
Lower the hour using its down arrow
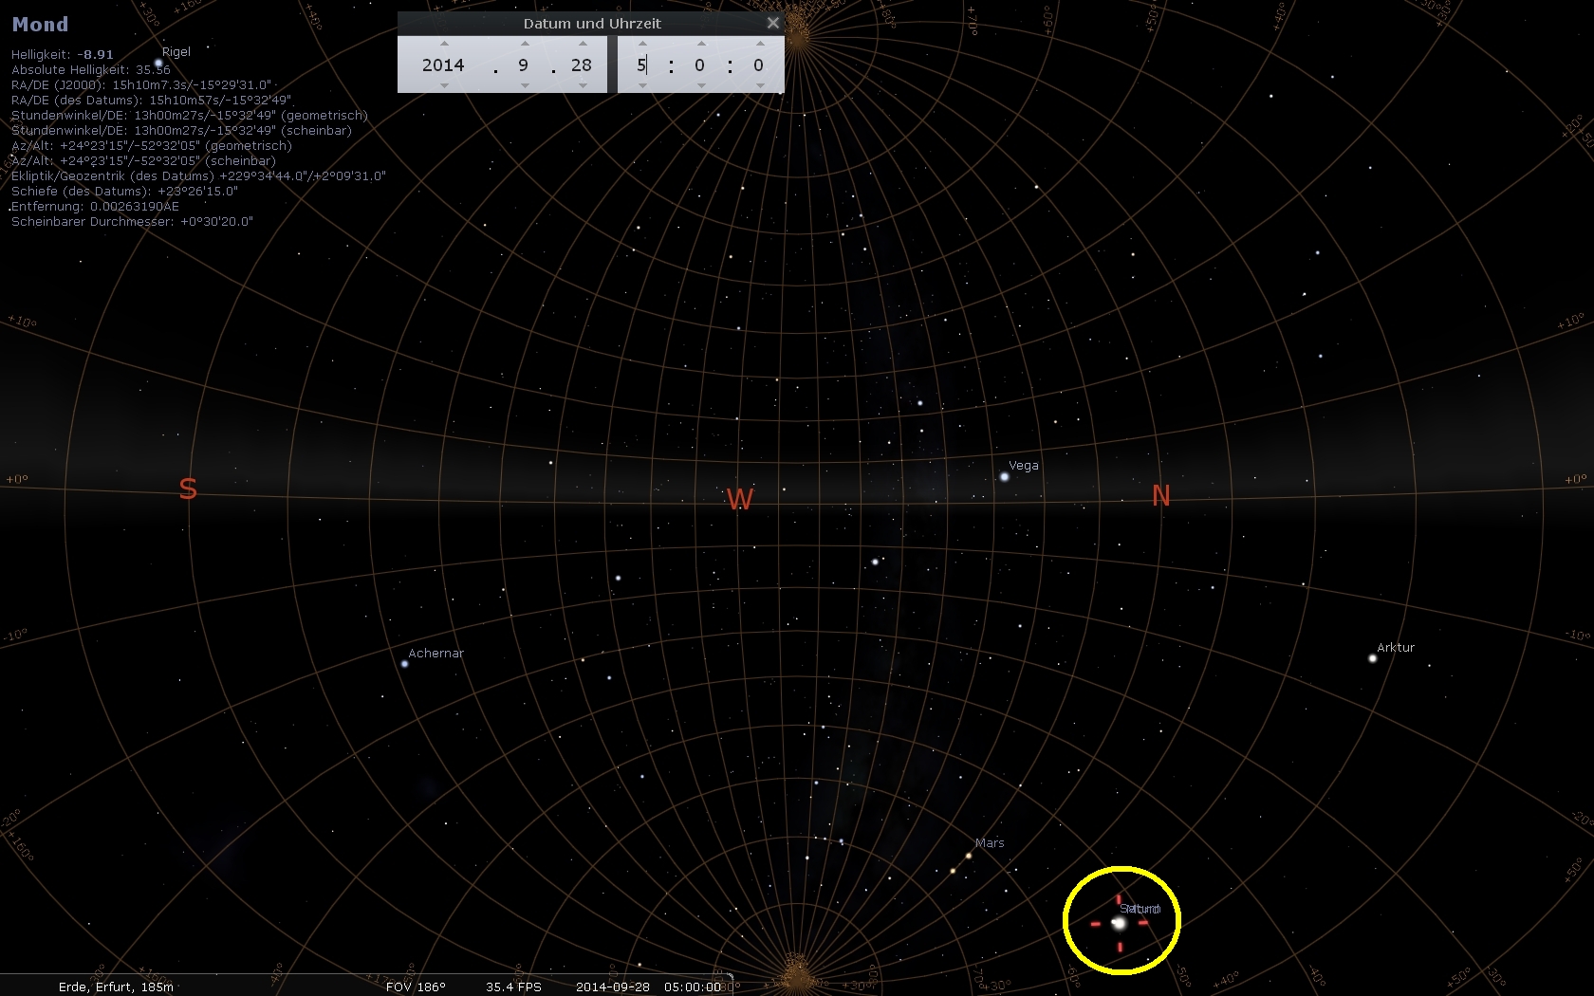(x=642, y=85)
